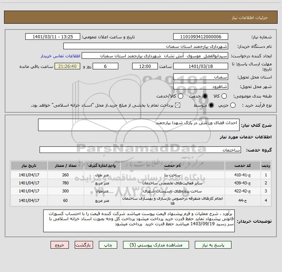The width and height of the screenshot is (282, 272).
Task: Click ساخت پروژه‌های تاسیسات شهری cell
Action: coord(172,191)
